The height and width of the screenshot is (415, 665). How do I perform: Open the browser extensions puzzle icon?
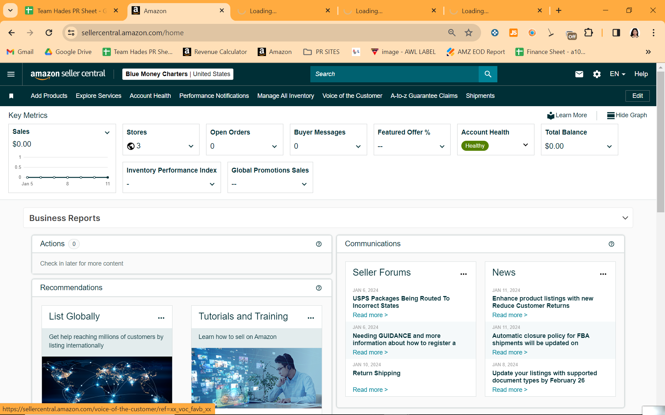[588, 33]
